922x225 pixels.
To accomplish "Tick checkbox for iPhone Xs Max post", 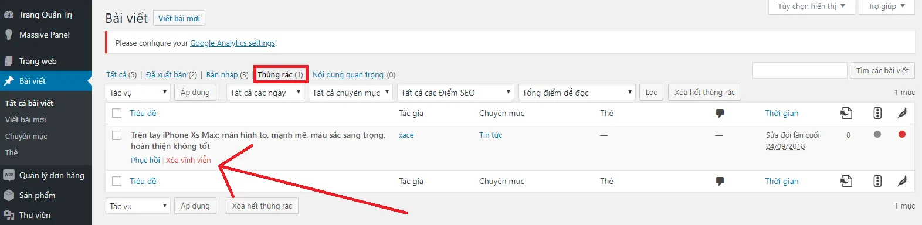I will (117, 135).
